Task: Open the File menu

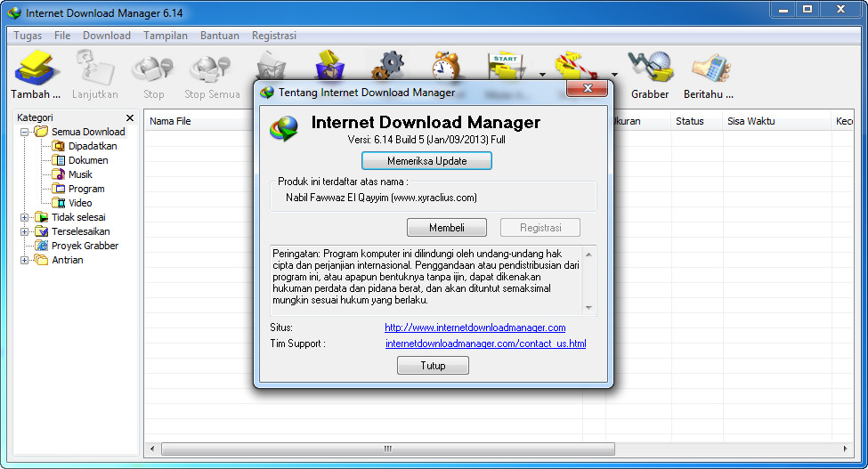Action: [x=62, y=36]
